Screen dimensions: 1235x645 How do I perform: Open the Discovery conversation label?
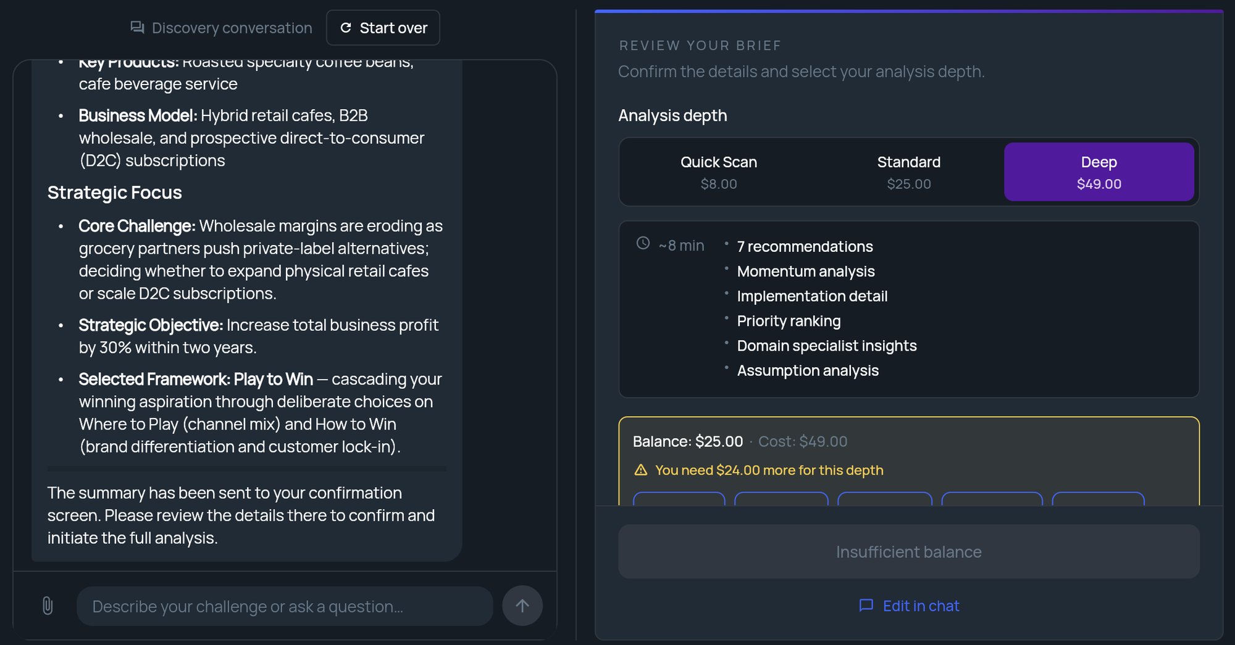[232, 28]
